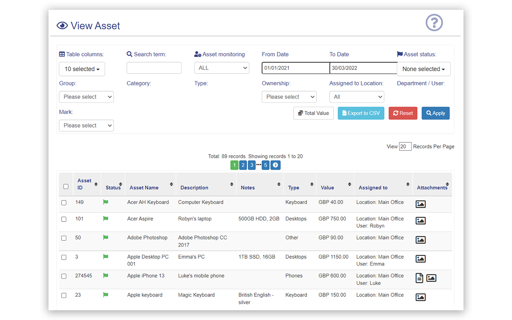Tick checkbox for asset 50 Adobe Photoshop
This screenshot has width=512, height=320.
pos(64,238)
